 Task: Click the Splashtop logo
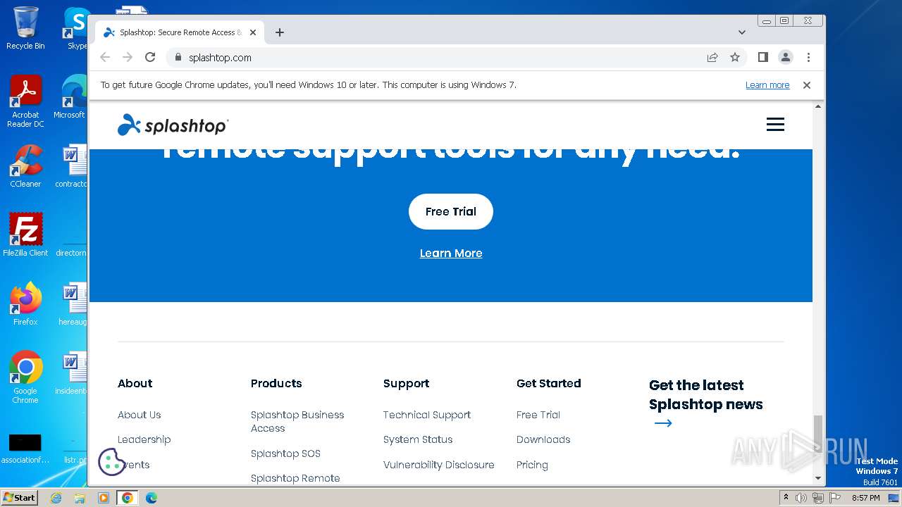[x=173, y=125]
